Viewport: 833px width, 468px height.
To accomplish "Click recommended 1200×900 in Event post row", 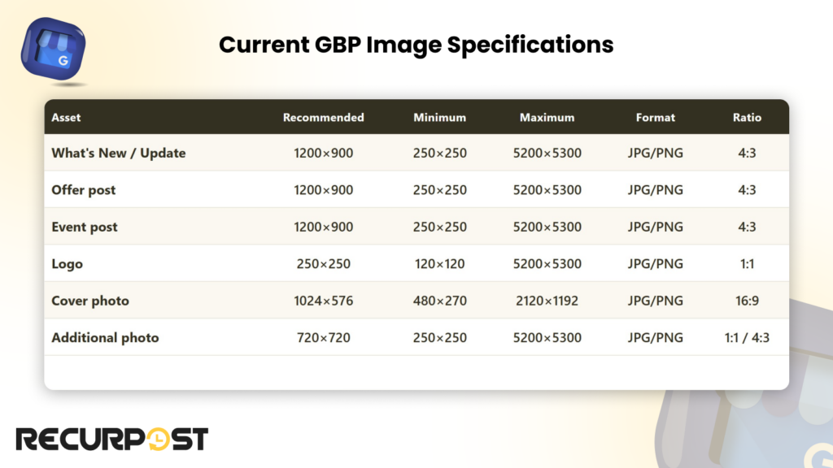I will pos(323,227).
